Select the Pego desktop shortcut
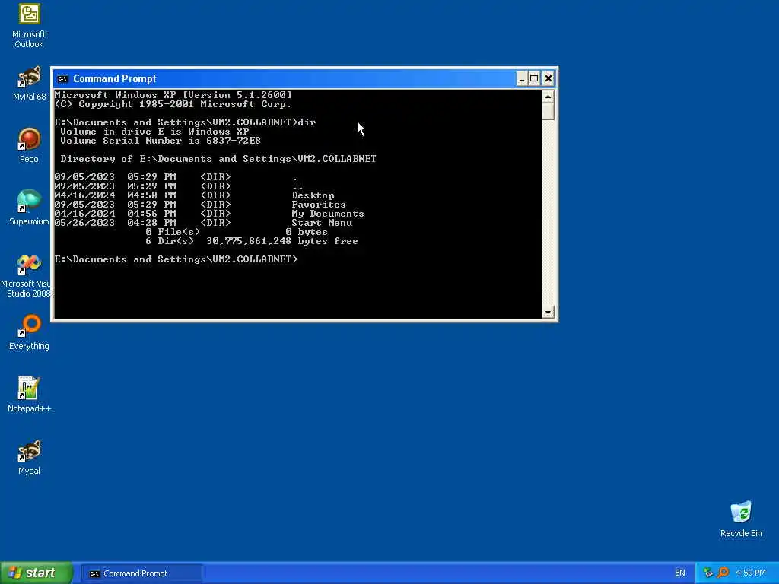Viewport: 779px width, 584px height. tap(29, 145)
